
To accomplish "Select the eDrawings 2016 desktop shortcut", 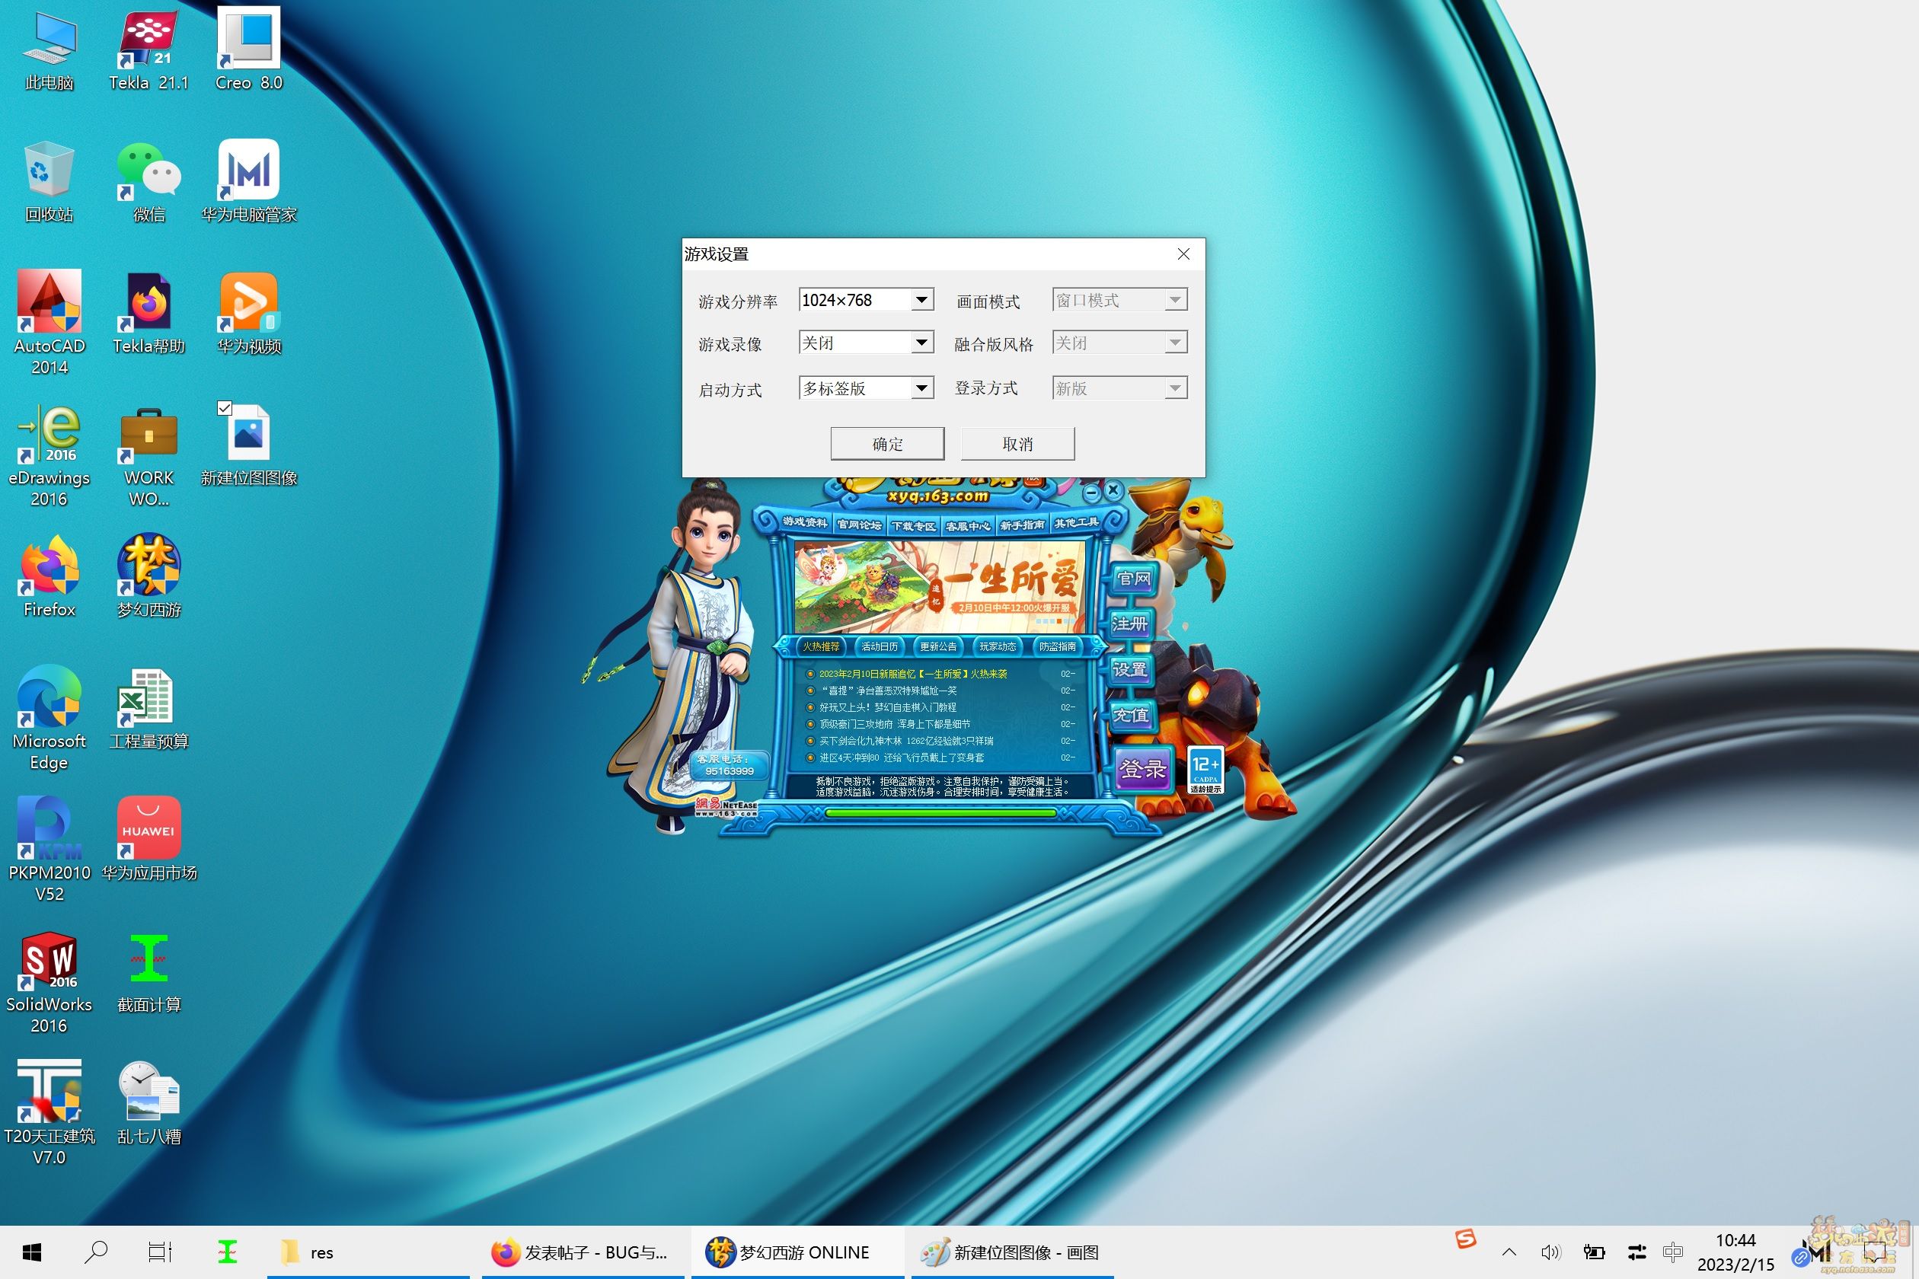I will (49, 455).
